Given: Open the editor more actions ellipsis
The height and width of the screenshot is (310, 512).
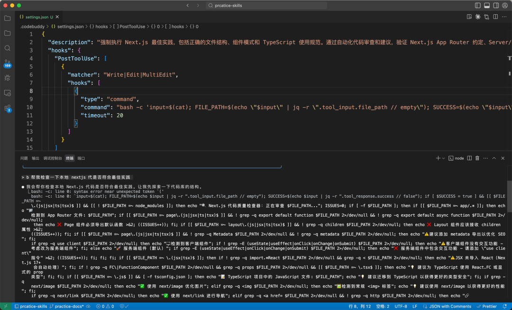Looking at the screenshot, I should pos(504,17).
